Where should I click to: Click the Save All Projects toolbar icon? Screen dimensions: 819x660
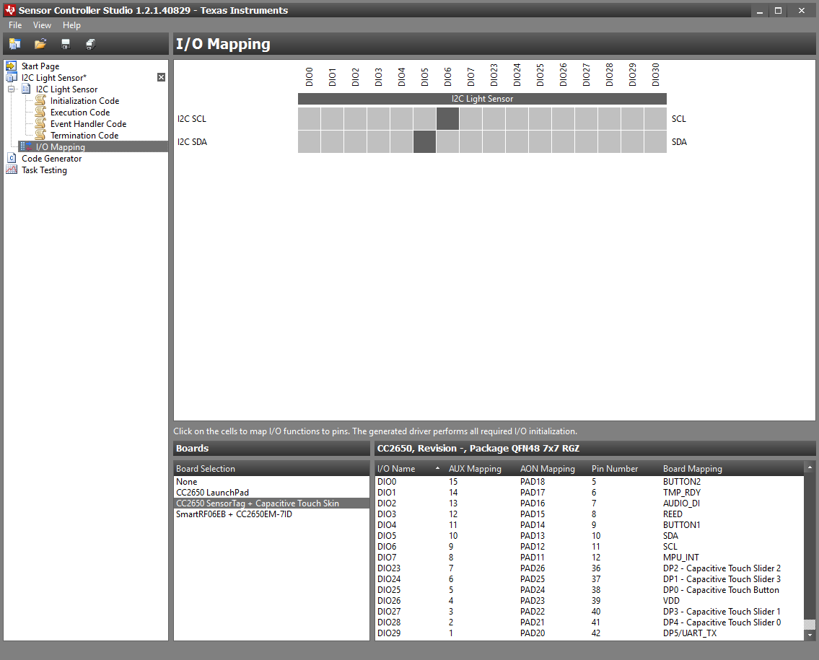point(90,45)
